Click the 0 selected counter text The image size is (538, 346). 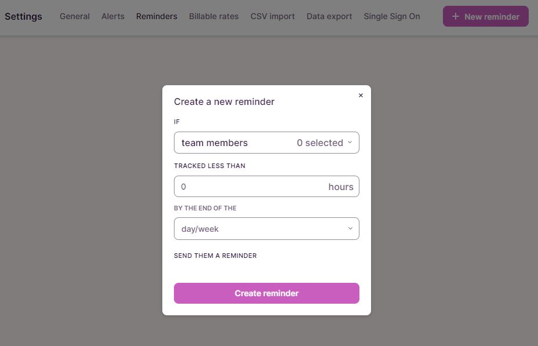tap(319, 143)
